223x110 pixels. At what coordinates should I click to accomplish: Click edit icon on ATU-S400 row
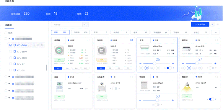tap(38, 45)
